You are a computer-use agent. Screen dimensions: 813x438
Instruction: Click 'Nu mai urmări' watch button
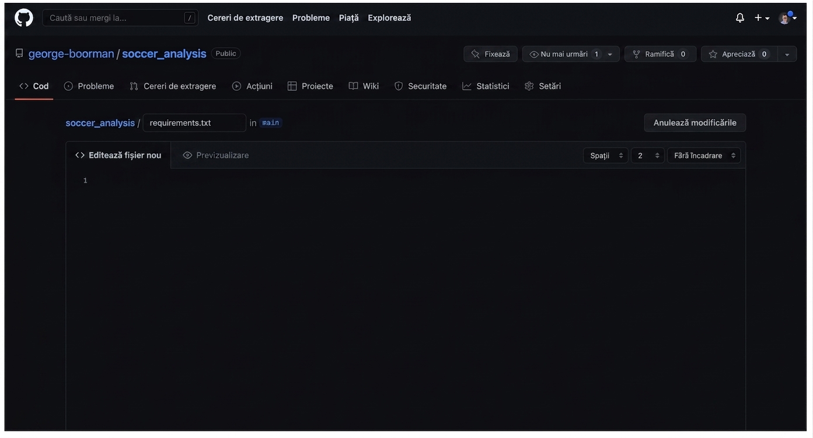[564, 54]
